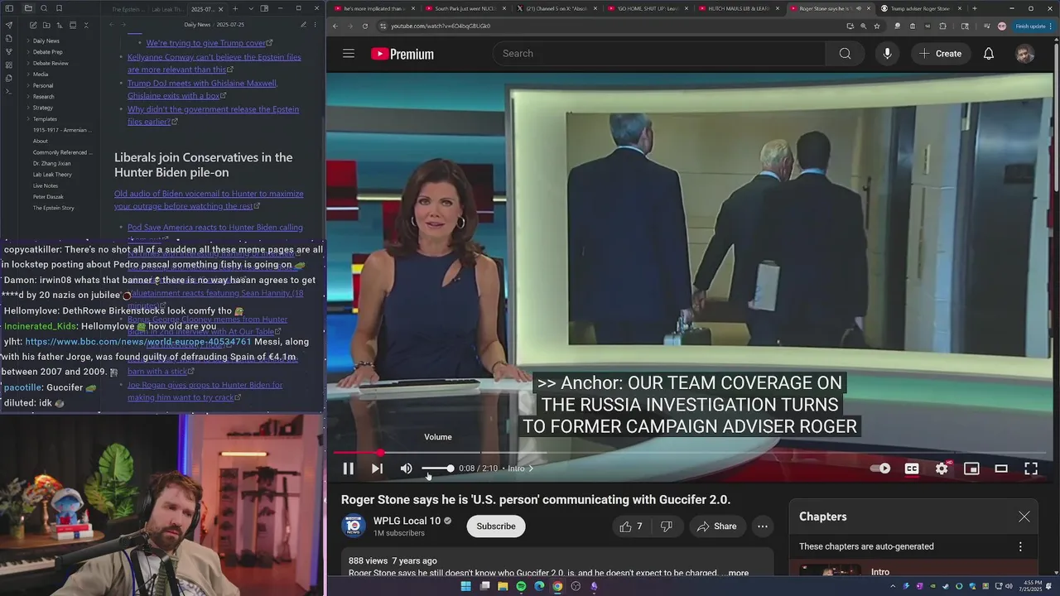The width and height of the screenshot is (1060, 596).
Task: Open 'The Epstein Story' note
Action: coord(54,208)
